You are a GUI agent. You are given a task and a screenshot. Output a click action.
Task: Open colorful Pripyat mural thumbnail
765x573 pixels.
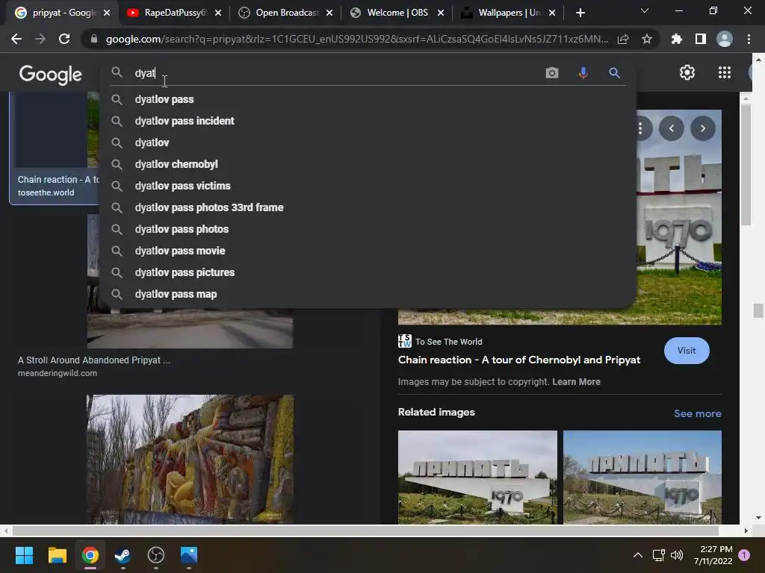point(191,459)
